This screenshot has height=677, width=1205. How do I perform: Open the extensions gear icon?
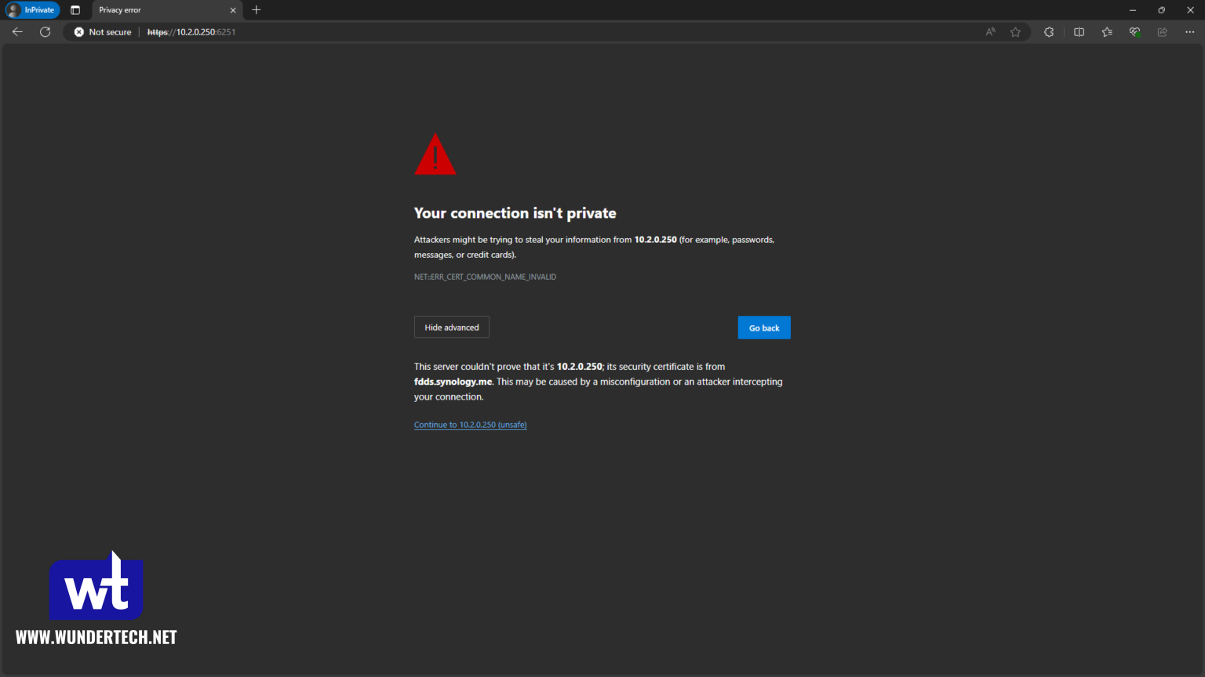pos(1049,32)
